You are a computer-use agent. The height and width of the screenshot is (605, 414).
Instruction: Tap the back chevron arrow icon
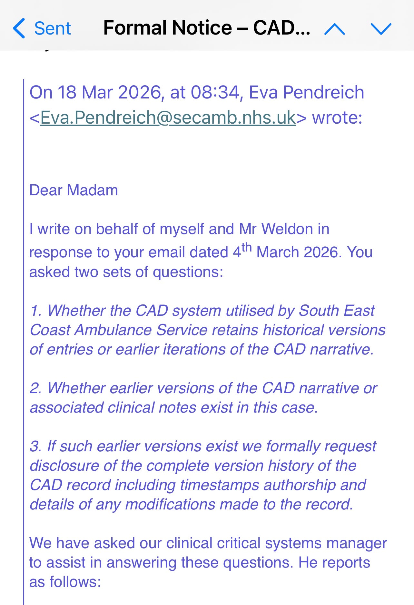click(x=19, y=28)
